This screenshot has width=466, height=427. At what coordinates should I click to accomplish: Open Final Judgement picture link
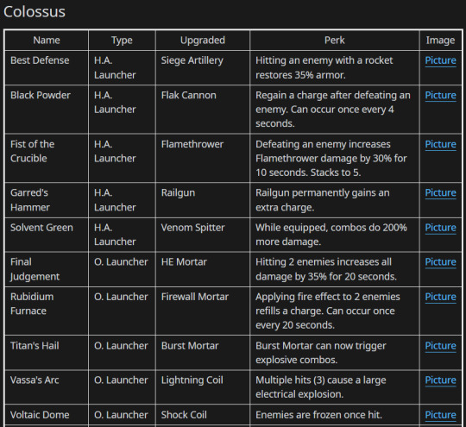coord(440,262)
